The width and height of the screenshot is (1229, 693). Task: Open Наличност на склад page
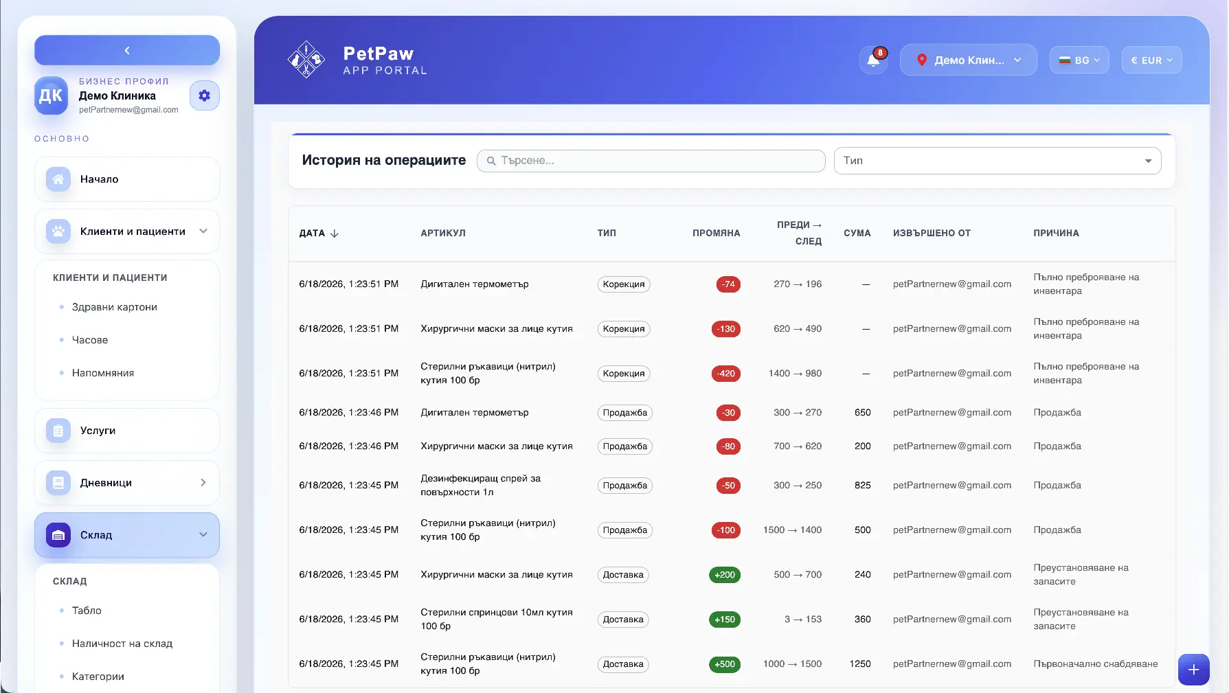(x=122, y=644)
